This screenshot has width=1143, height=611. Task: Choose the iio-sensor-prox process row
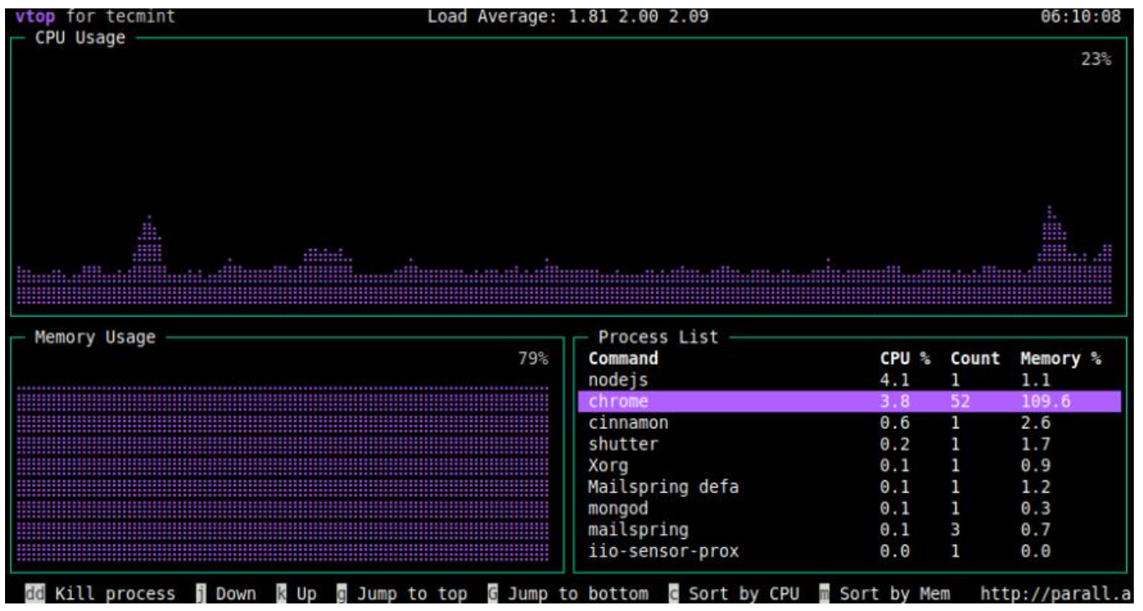click(x=663, y=551)
